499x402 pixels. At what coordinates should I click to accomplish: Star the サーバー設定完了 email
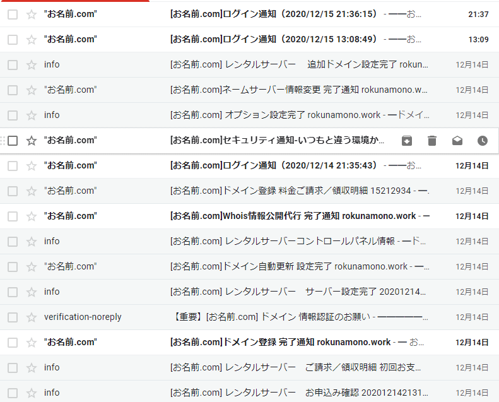click(x=31, y=292)
